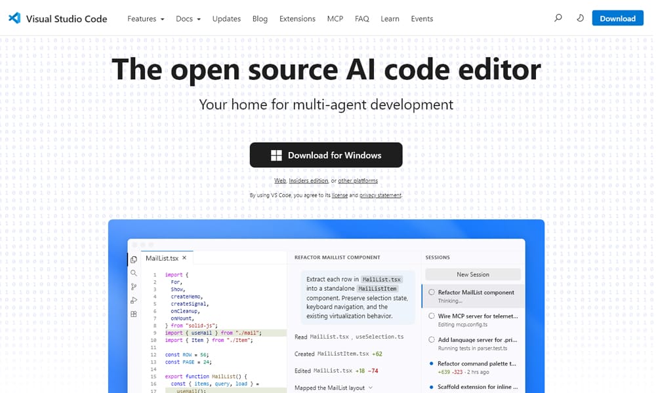Open the Events page
The image size is (656, 393).
[422, 19]
